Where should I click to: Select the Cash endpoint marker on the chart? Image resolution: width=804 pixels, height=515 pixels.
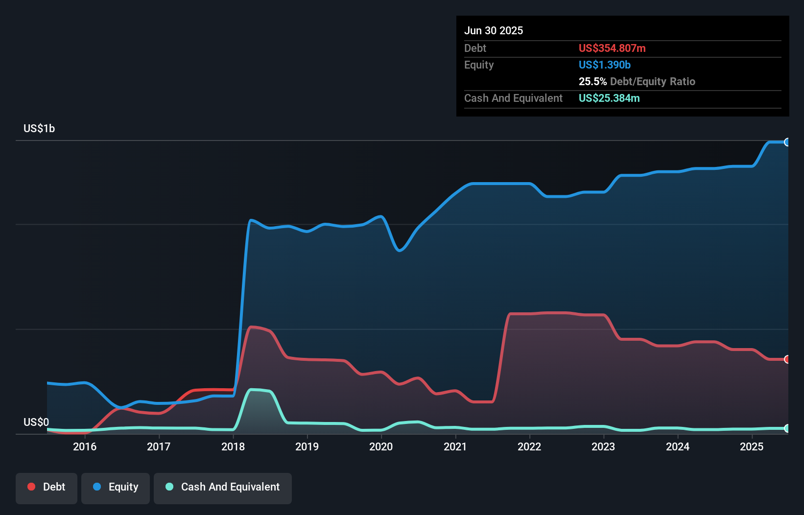(x=787, y=428)
